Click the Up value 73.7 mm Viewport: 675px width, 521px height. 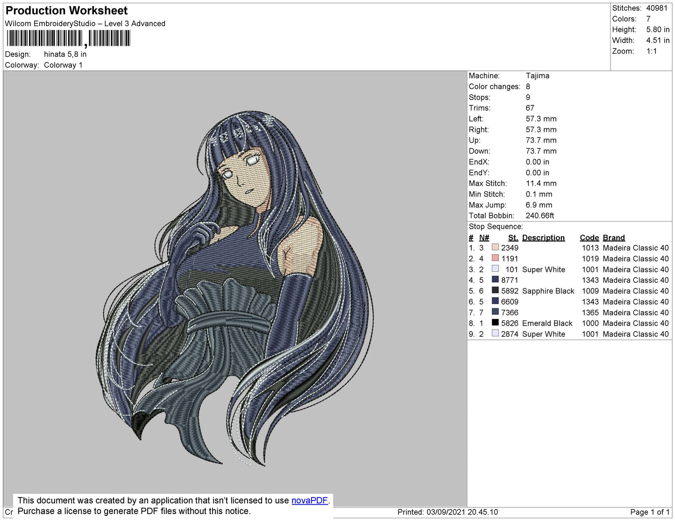541,140
